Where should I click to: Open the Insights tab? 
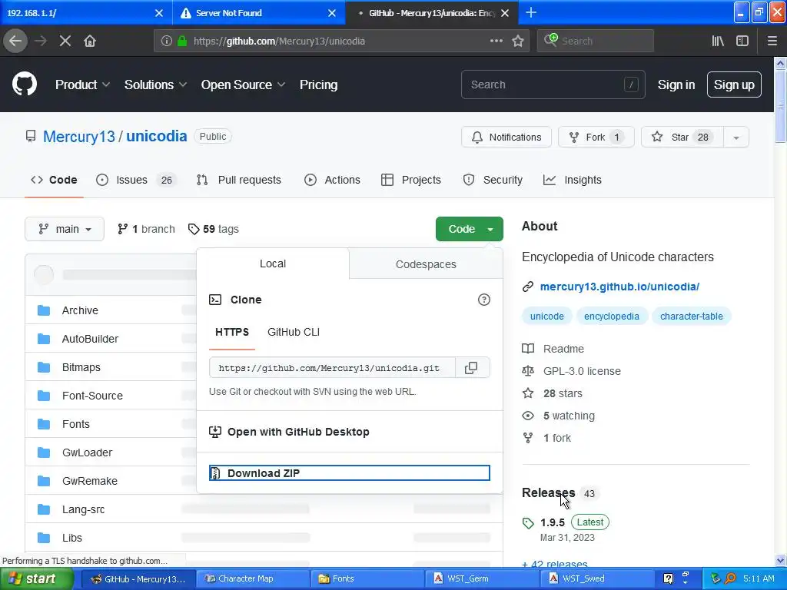tap(573, 180)
